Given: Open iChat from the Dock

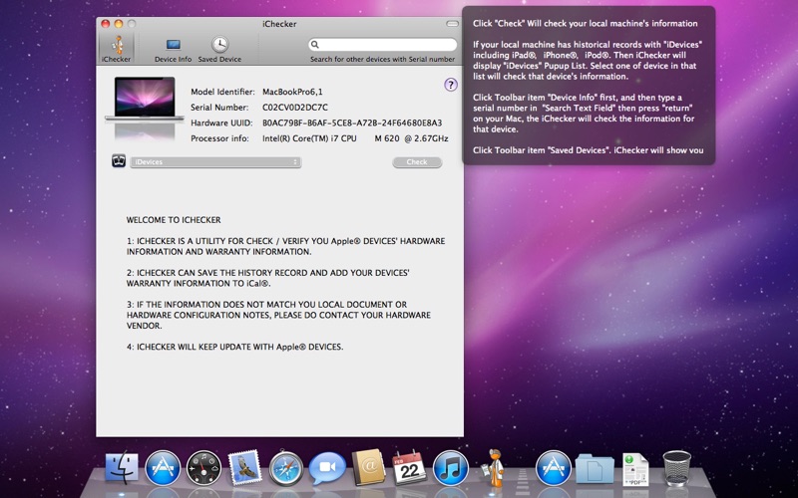Looking at the screenshot, I should pyautogui.click(x=327, y=468).
